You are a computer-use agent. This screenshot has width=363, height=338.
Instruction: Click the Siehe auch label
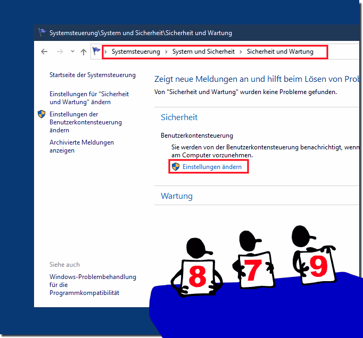tap(64, 265)
